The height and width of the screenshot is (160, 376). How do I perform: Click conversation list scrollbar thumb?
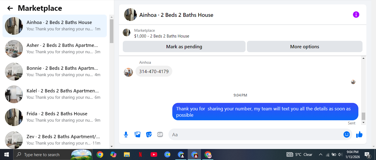pos(111,31)
